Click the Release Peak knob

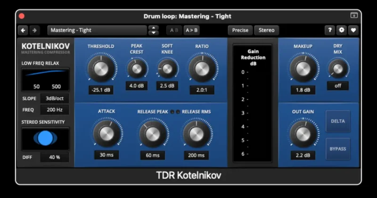[153, 134]
